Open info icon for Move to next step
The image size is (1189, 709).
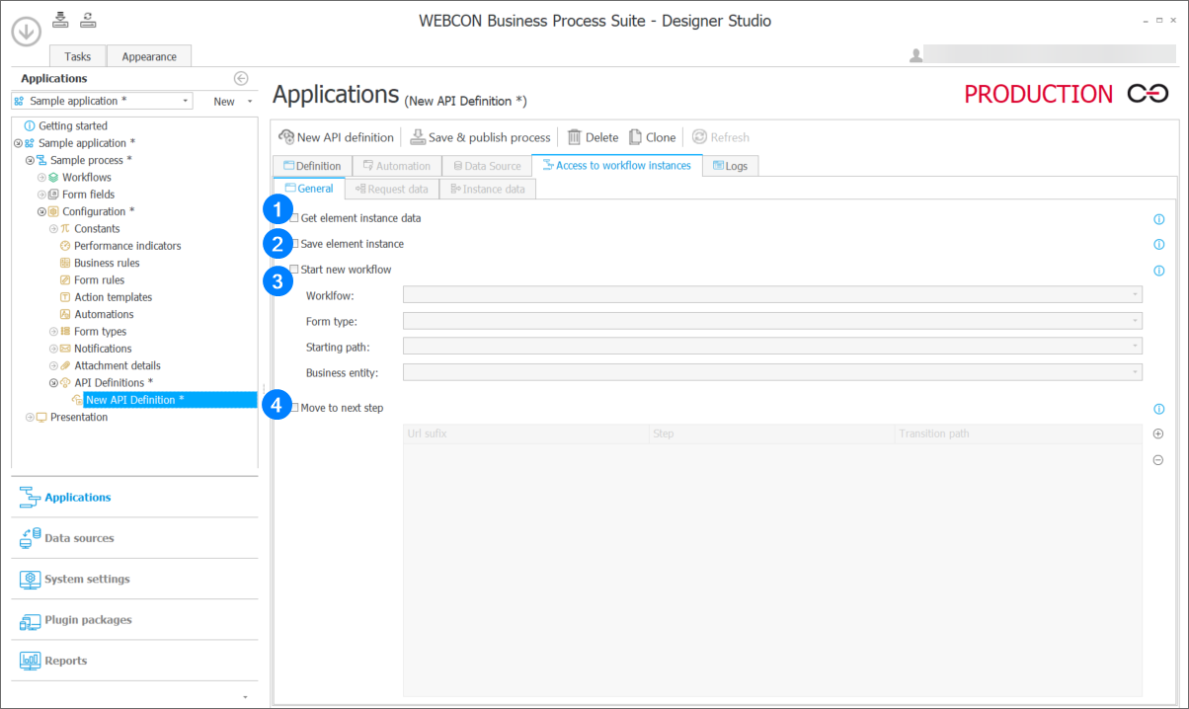coord(1158,409)
